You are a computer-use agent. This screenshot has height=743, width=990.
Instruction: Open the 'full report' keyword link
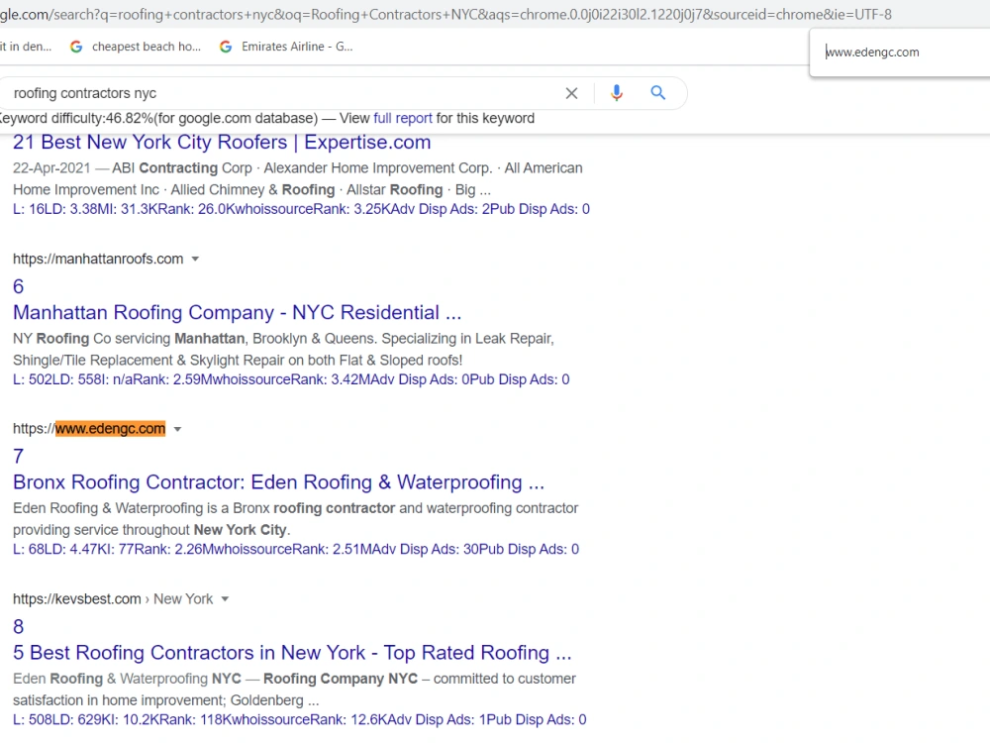click(x=403, y=118)
